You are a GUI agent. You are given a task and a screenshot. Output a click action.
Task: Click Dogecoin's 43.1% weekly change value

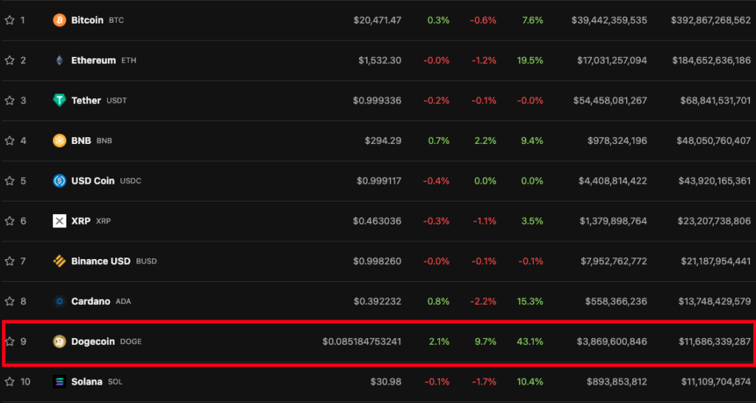pyautogui.click(x=532, y=342)
